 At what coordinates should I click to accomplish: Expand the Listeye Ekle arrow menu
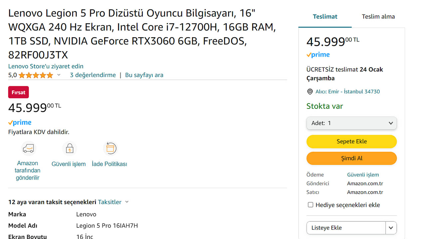(391, 228)
